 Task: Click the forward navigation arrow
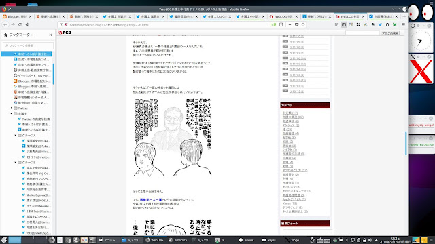coord(13,24)
